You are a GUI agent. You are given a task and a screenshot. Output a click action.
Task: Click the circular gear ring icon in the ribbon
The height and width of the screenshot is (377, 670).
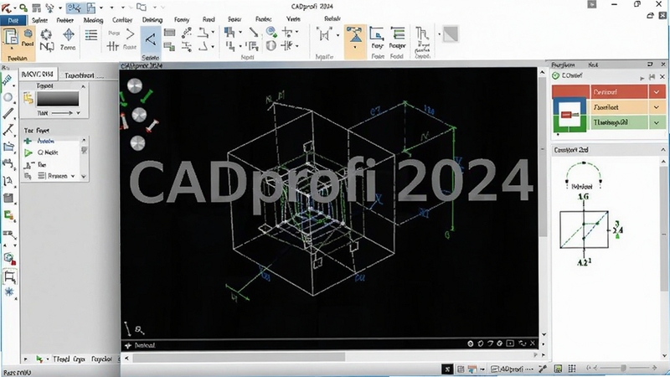pos(46,34)
